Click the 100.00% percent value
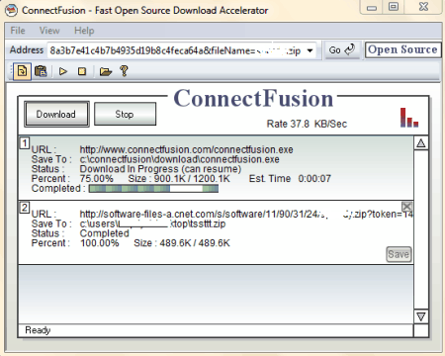This screenshot has width=445, height=356. coord(100,243)
